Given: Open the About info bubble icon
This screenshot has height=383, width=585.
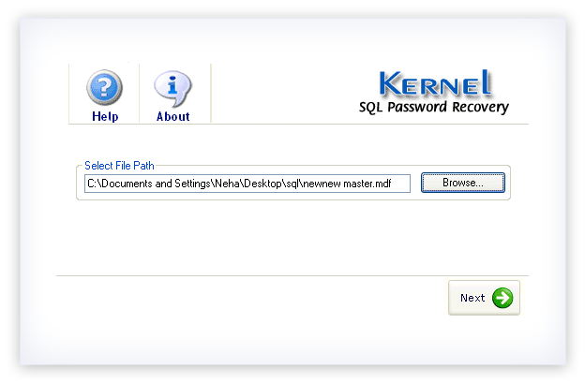Looking at the screenshot, I should point(172,88).
